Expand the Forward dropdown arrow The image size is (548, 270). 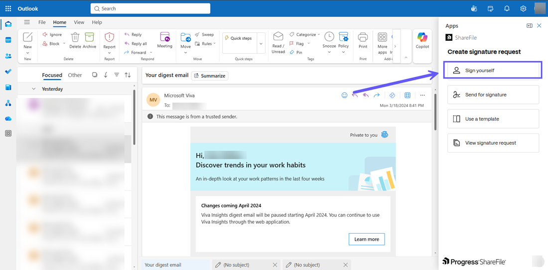tap(151, 52)
